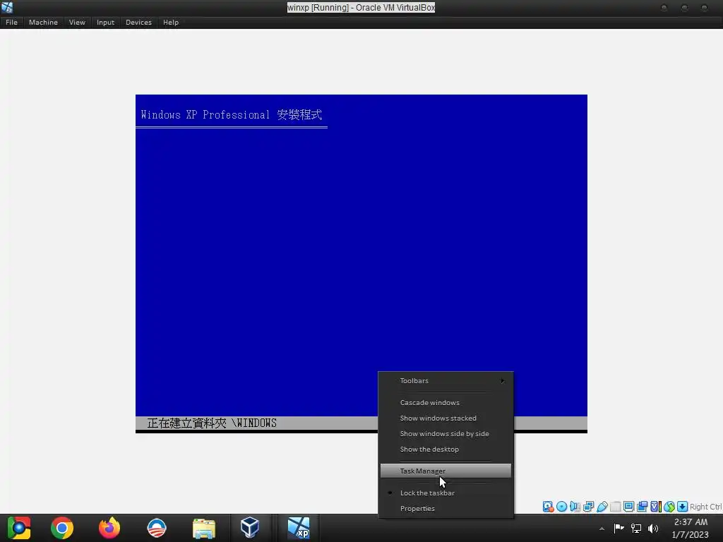Screen dimensions: 723x542
Task: Select Show windows side by side
Action: [x=446, y=434]
